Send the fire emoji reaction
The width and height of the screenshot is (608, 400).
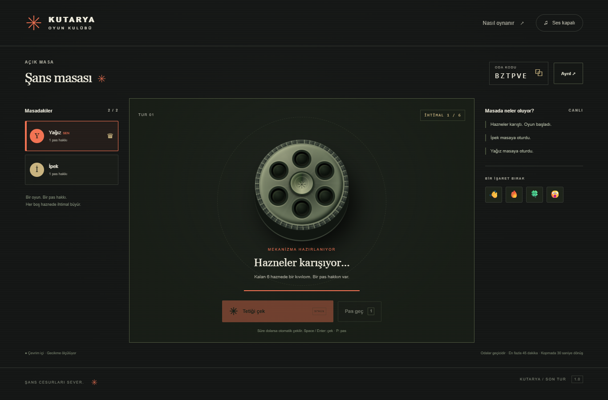point(514,195)
